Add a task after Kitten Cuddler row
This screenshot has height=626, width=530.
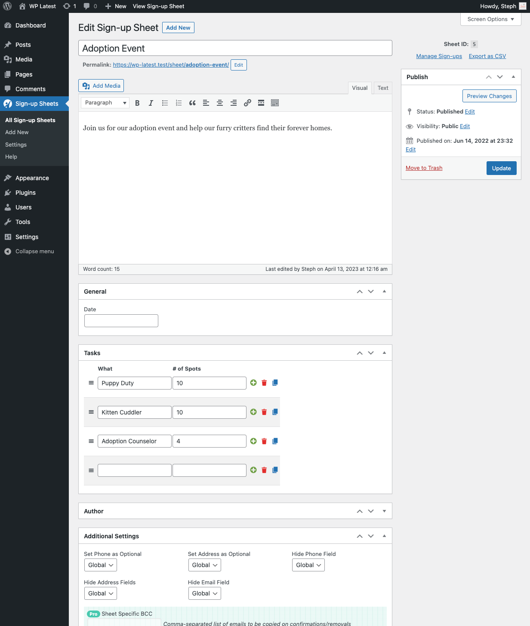(x=253, y=412)
